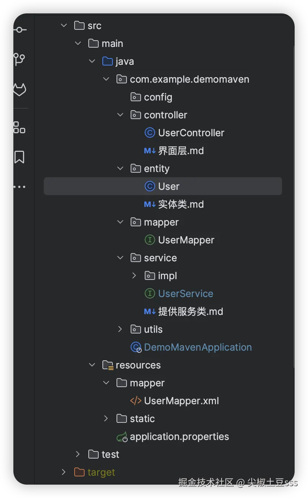Open the Bookmarks tool window icon
The height and width of the screenshot is (498, 308).
pyautogui.click(x=19, y=157)
